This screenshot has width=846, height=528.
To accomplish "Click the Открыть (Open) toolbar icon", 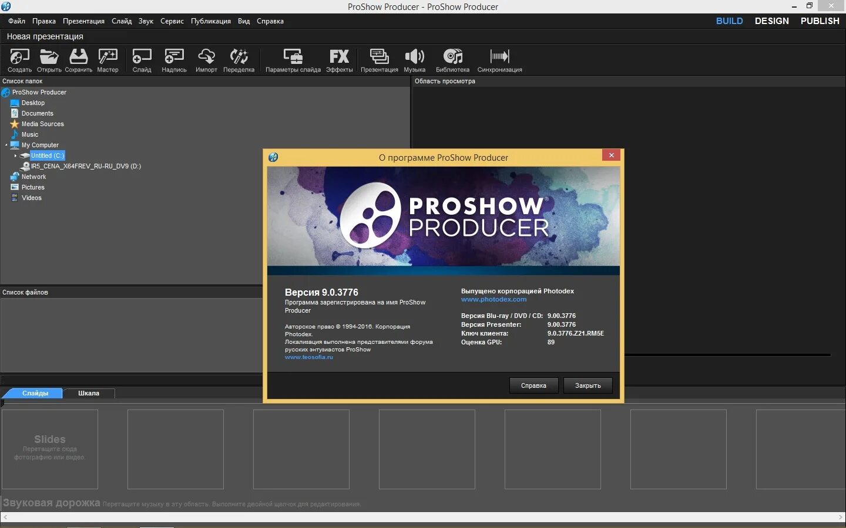I will point(49,60).
